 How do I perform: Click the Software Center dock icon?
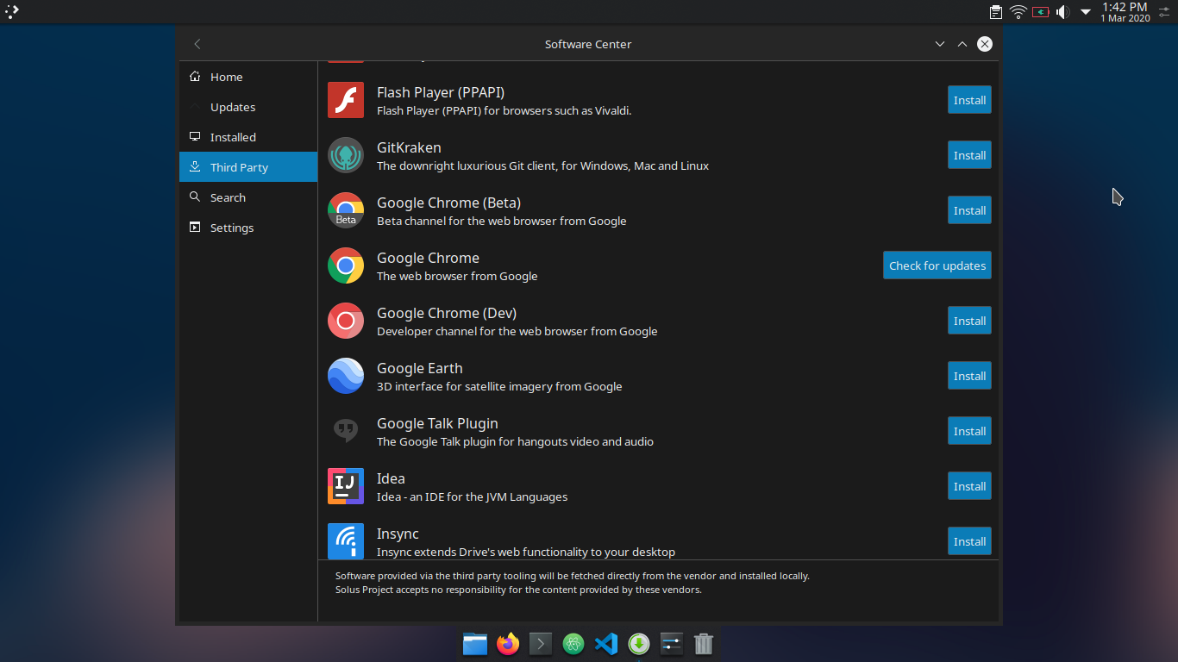pyautogui.click(x=639, y=644)
